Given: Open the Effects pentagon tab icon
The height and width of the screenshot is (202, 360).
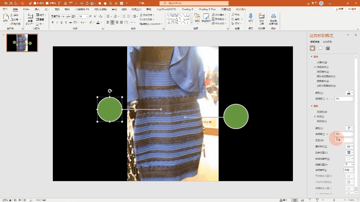Looking at the screenshot, I should click(x=320, y=48).
